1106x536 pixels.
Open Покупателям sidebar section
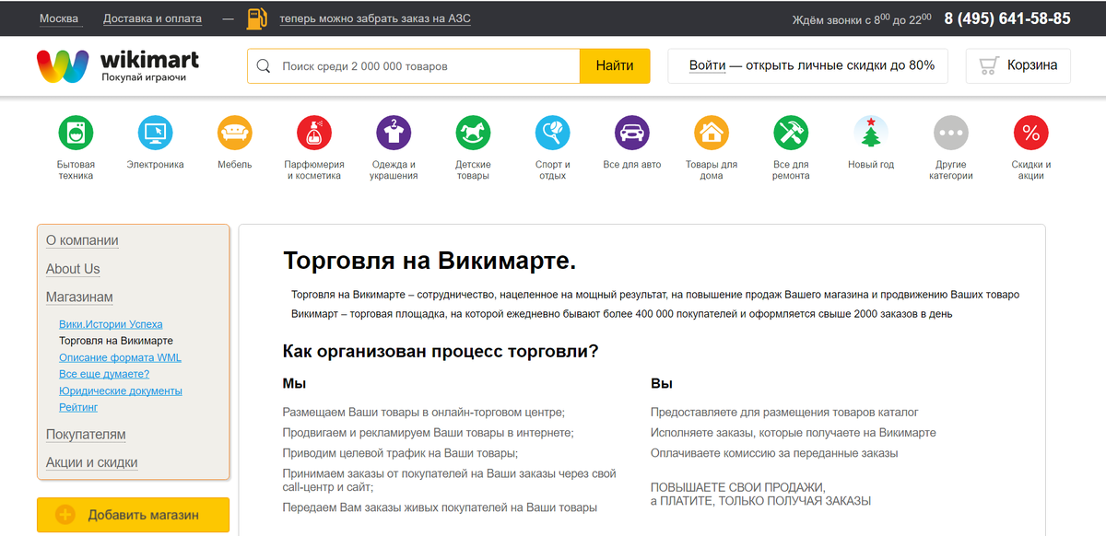click(86, 435)
